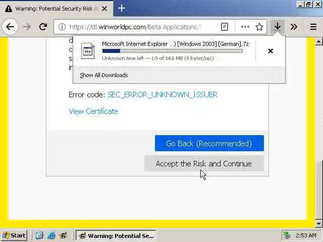
Task: Open the Windows Start menu
Action: [14, 235]
